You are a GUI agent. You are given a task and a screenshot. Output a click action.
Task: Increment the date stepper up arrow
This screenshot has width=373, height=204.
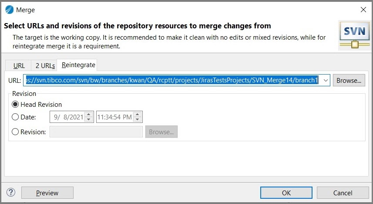89,114
